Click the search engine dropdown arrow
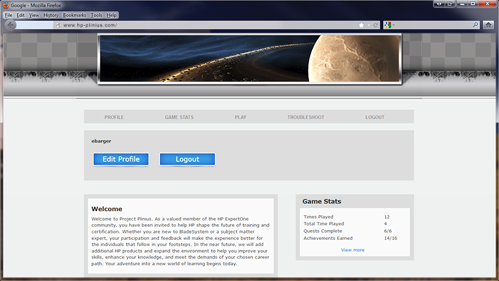The width and height of the screenshot is (499, 281). (393, 25)
